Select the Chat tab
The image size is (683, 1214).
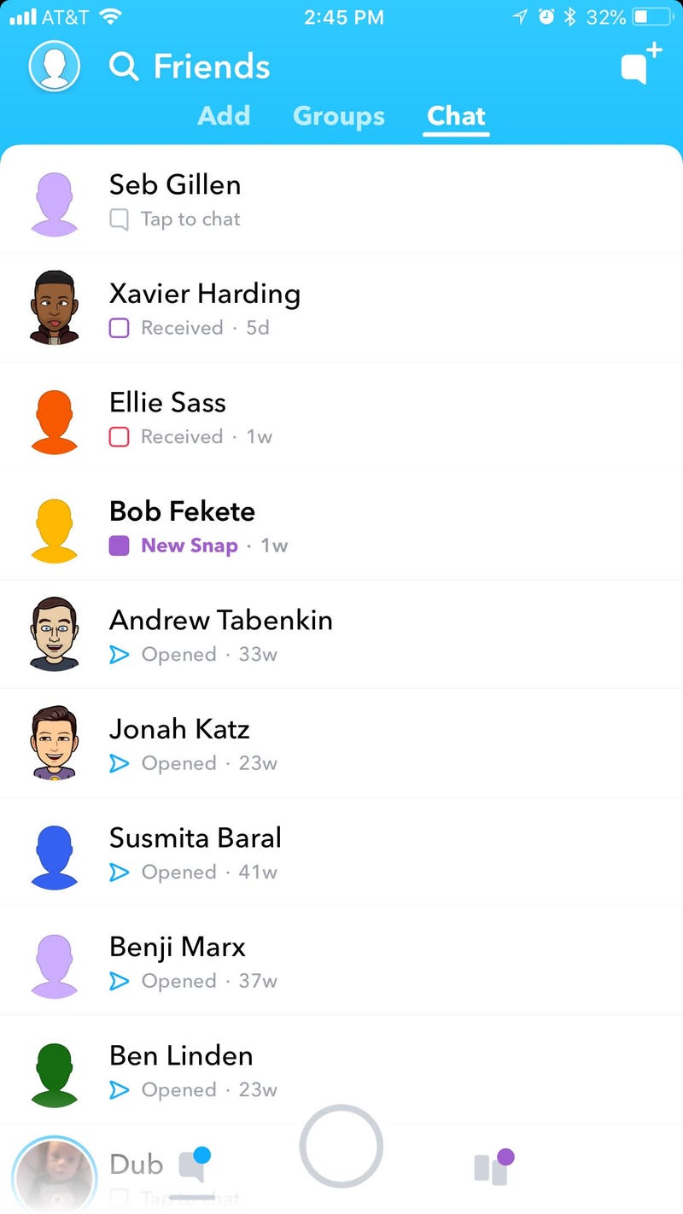tap(457, 115)
